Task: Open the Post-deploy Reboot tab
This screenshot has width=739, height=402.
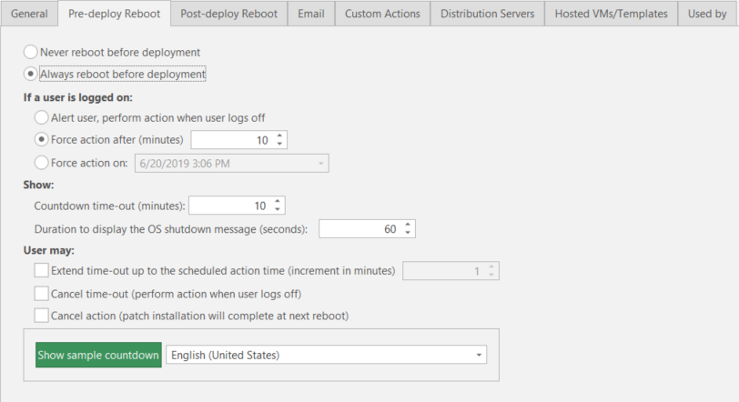Action: click(229, 14)
